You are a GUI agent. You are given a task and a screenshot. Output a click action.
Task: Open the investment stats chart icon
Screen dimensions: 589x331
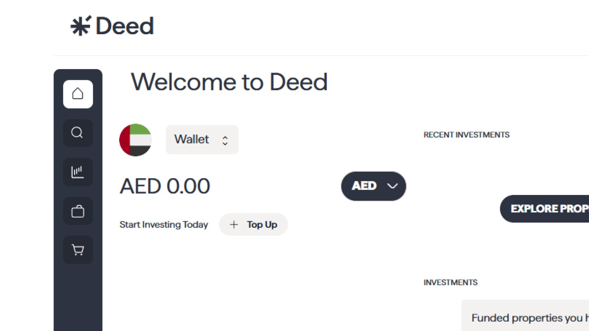pyautogui.click(x=78, y=172)
